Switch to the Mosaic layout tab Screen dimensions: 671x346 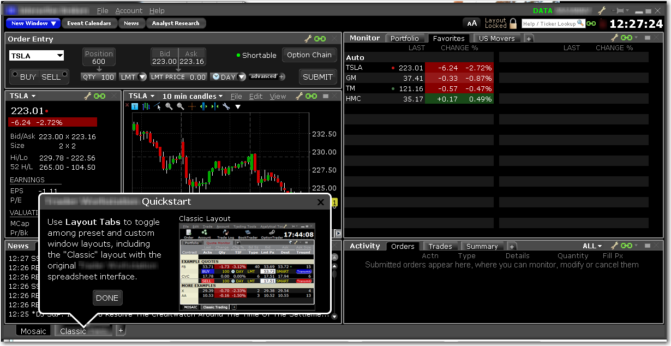click(33, 331)
